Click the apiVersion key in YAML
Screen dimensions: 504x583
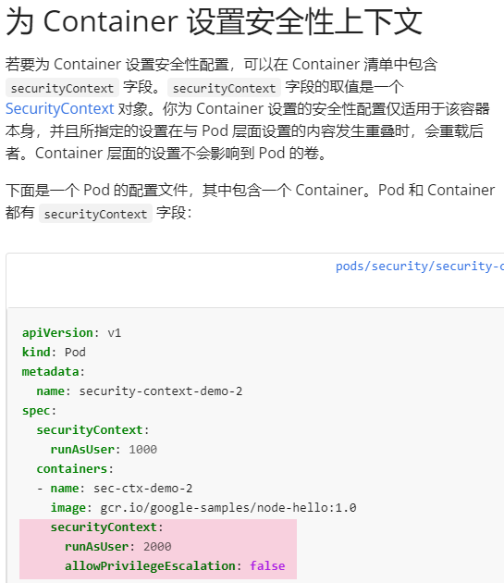57,333
